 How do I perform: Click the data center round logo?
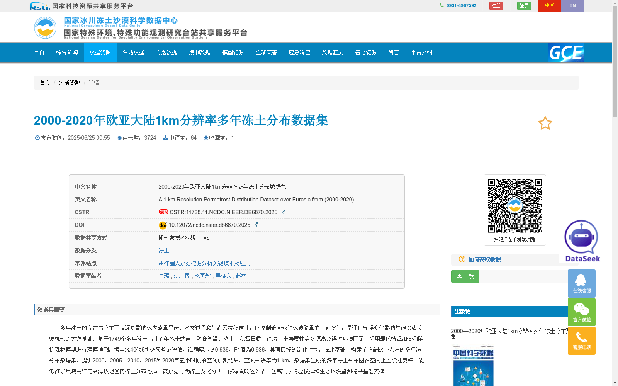(x=45, y=28)
